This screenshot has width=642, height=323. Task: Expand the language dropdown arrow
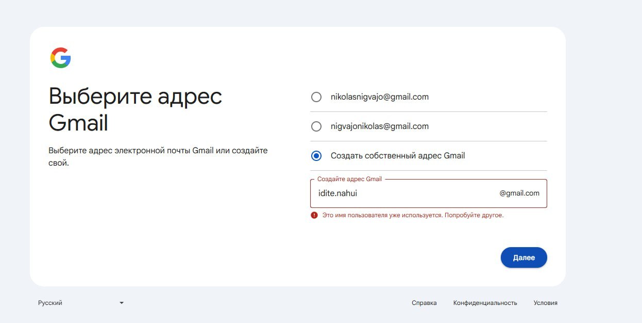[122, 303]
